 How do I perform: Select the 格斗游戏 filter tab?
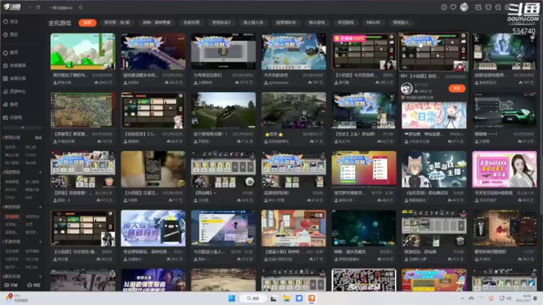[x=316, y=22]
